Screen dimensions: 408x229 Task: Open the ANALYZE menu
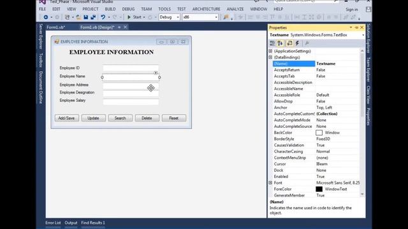[235, 9]
